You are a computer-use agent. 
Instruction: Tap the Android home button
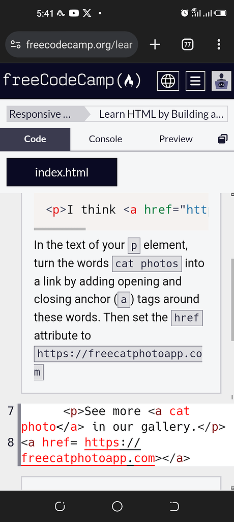117,506
